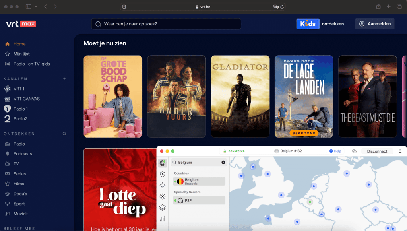Open The Beast Must Die poster
This screenshot has width=407, height=231.
pos(368,96)
